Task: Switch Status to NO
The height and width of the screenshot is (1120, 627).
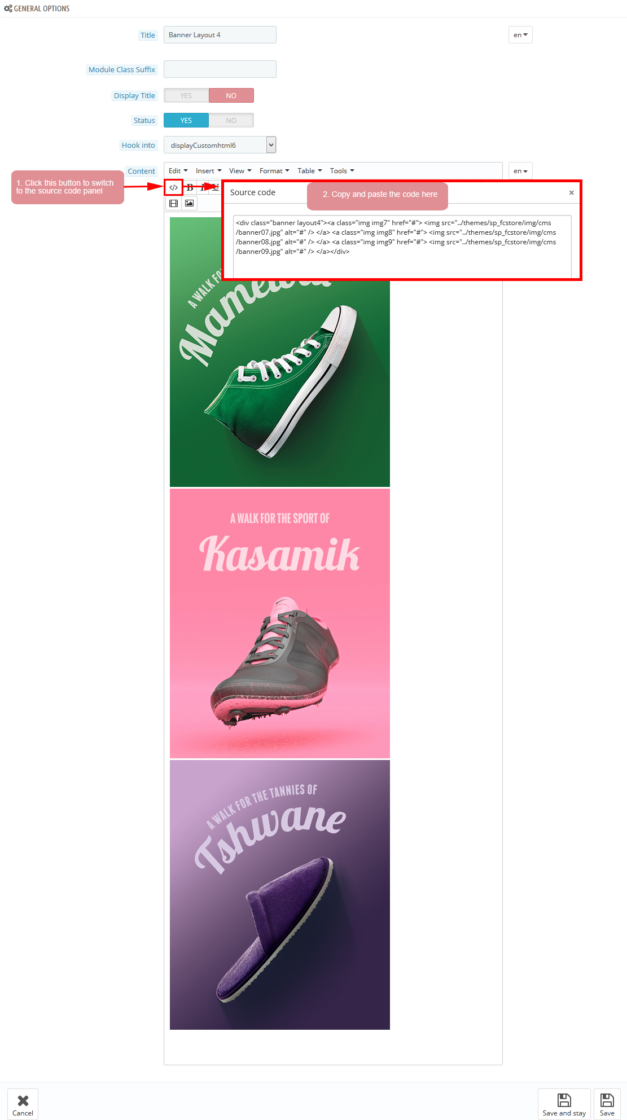Action: pos(231,120)
